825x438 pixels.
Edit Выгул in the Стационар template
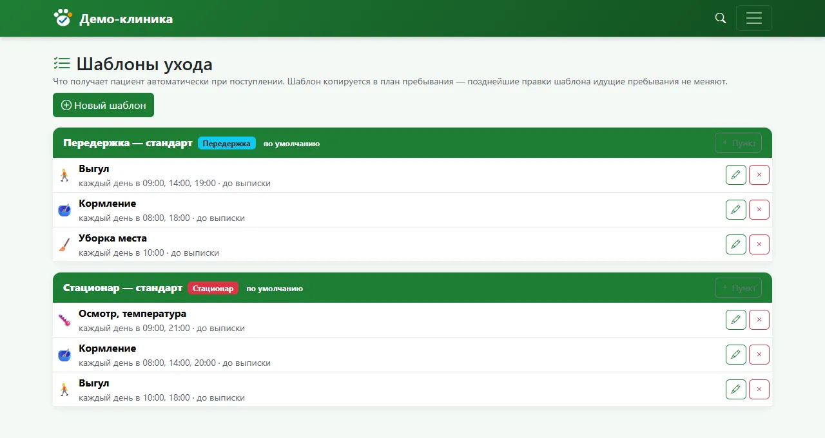[736, 389]
